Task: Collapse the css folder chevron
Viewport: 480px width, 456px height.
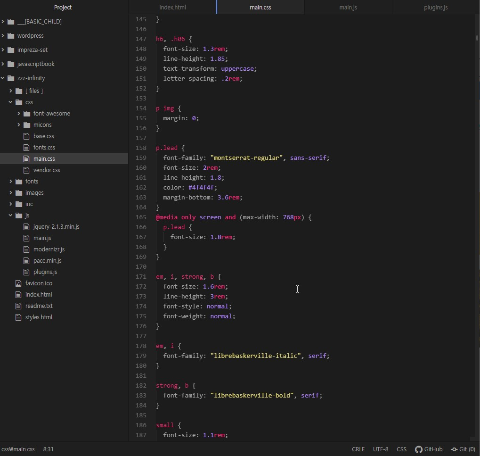Action: pyautogui.click(x=11, y=102)
